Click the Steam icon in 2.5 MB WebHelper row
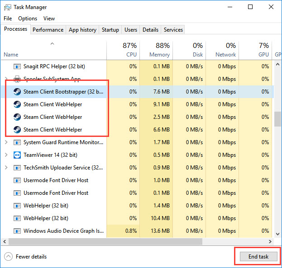Image resolution: width=282 pixels, height=268 pixels. pyautogui.click(x=17, y=117)
